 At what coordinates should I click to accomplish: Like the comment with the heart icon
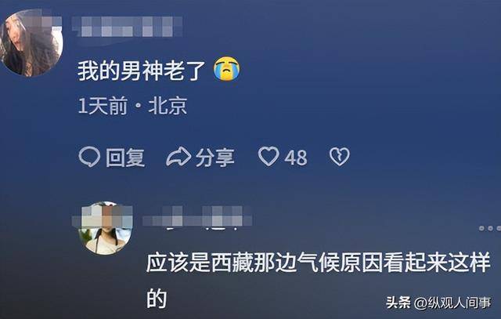tap(269, 156)
